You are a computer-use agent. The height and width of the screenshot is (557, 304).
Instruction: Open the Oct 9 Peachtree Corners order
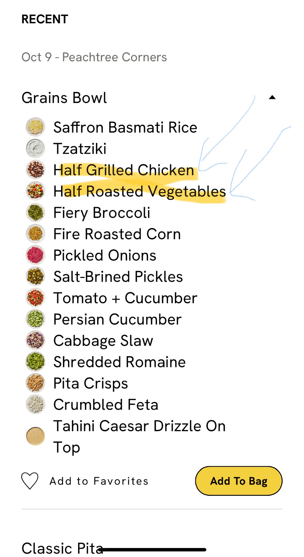(94, 57)
